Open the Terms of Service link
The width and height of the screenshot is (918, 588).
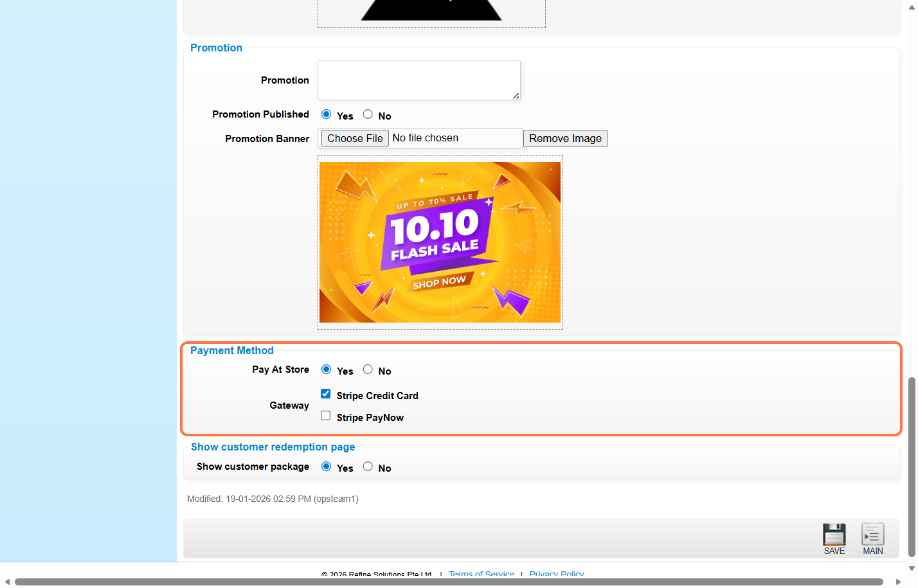click(482, 574)
